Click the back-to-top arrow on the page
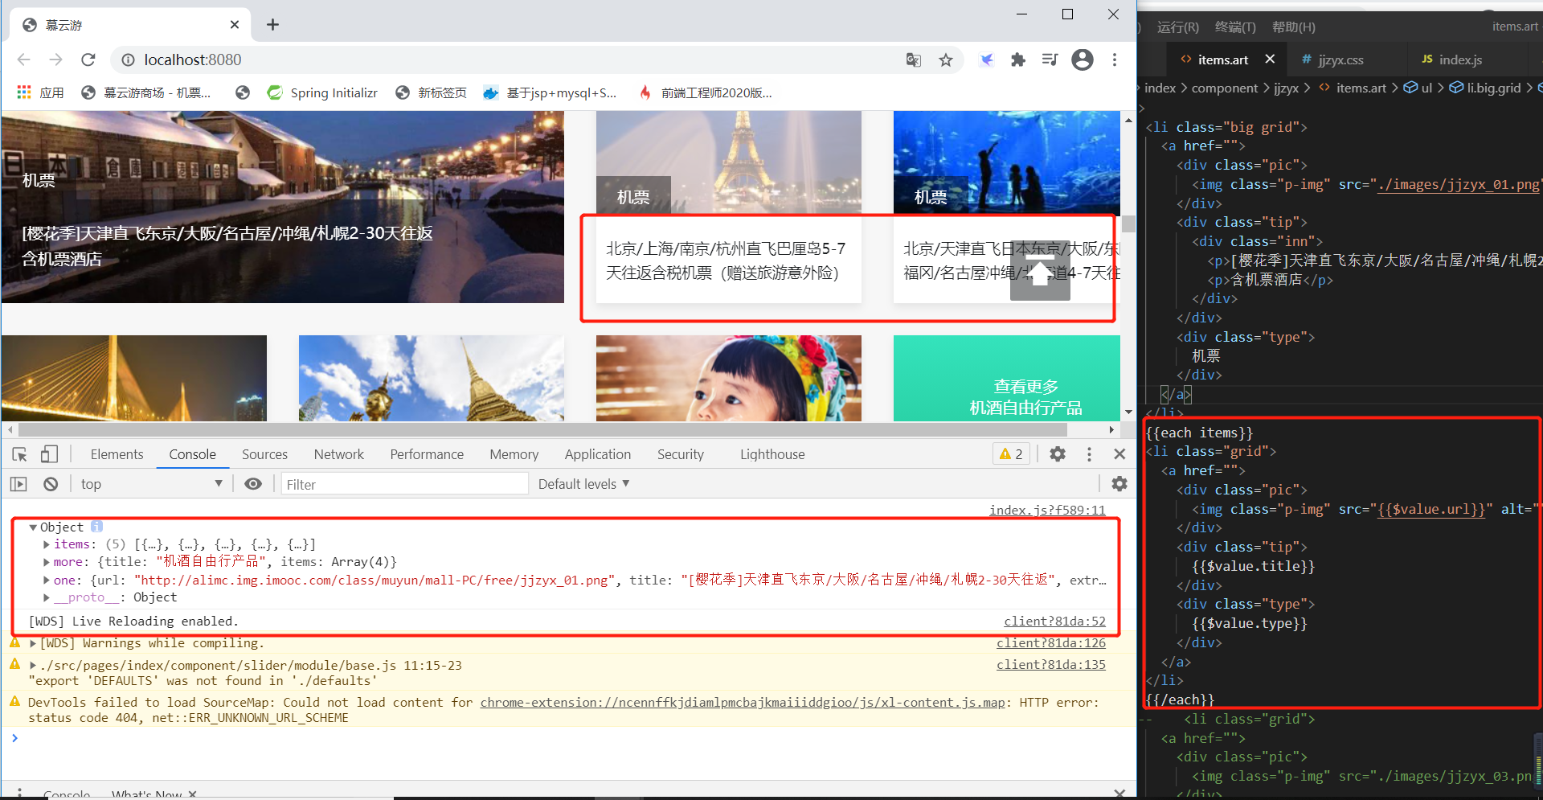 (1040, 271)
